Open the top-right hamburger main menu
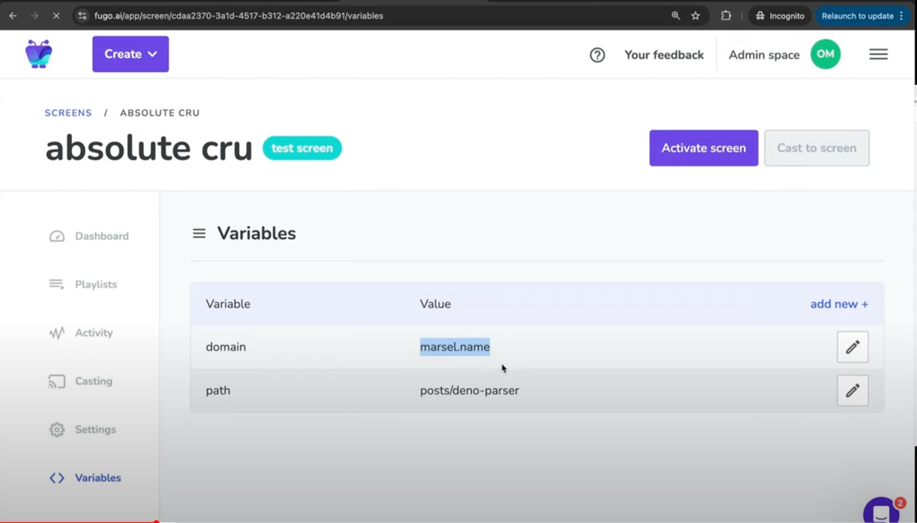917x523 pixels. (878, 54)
